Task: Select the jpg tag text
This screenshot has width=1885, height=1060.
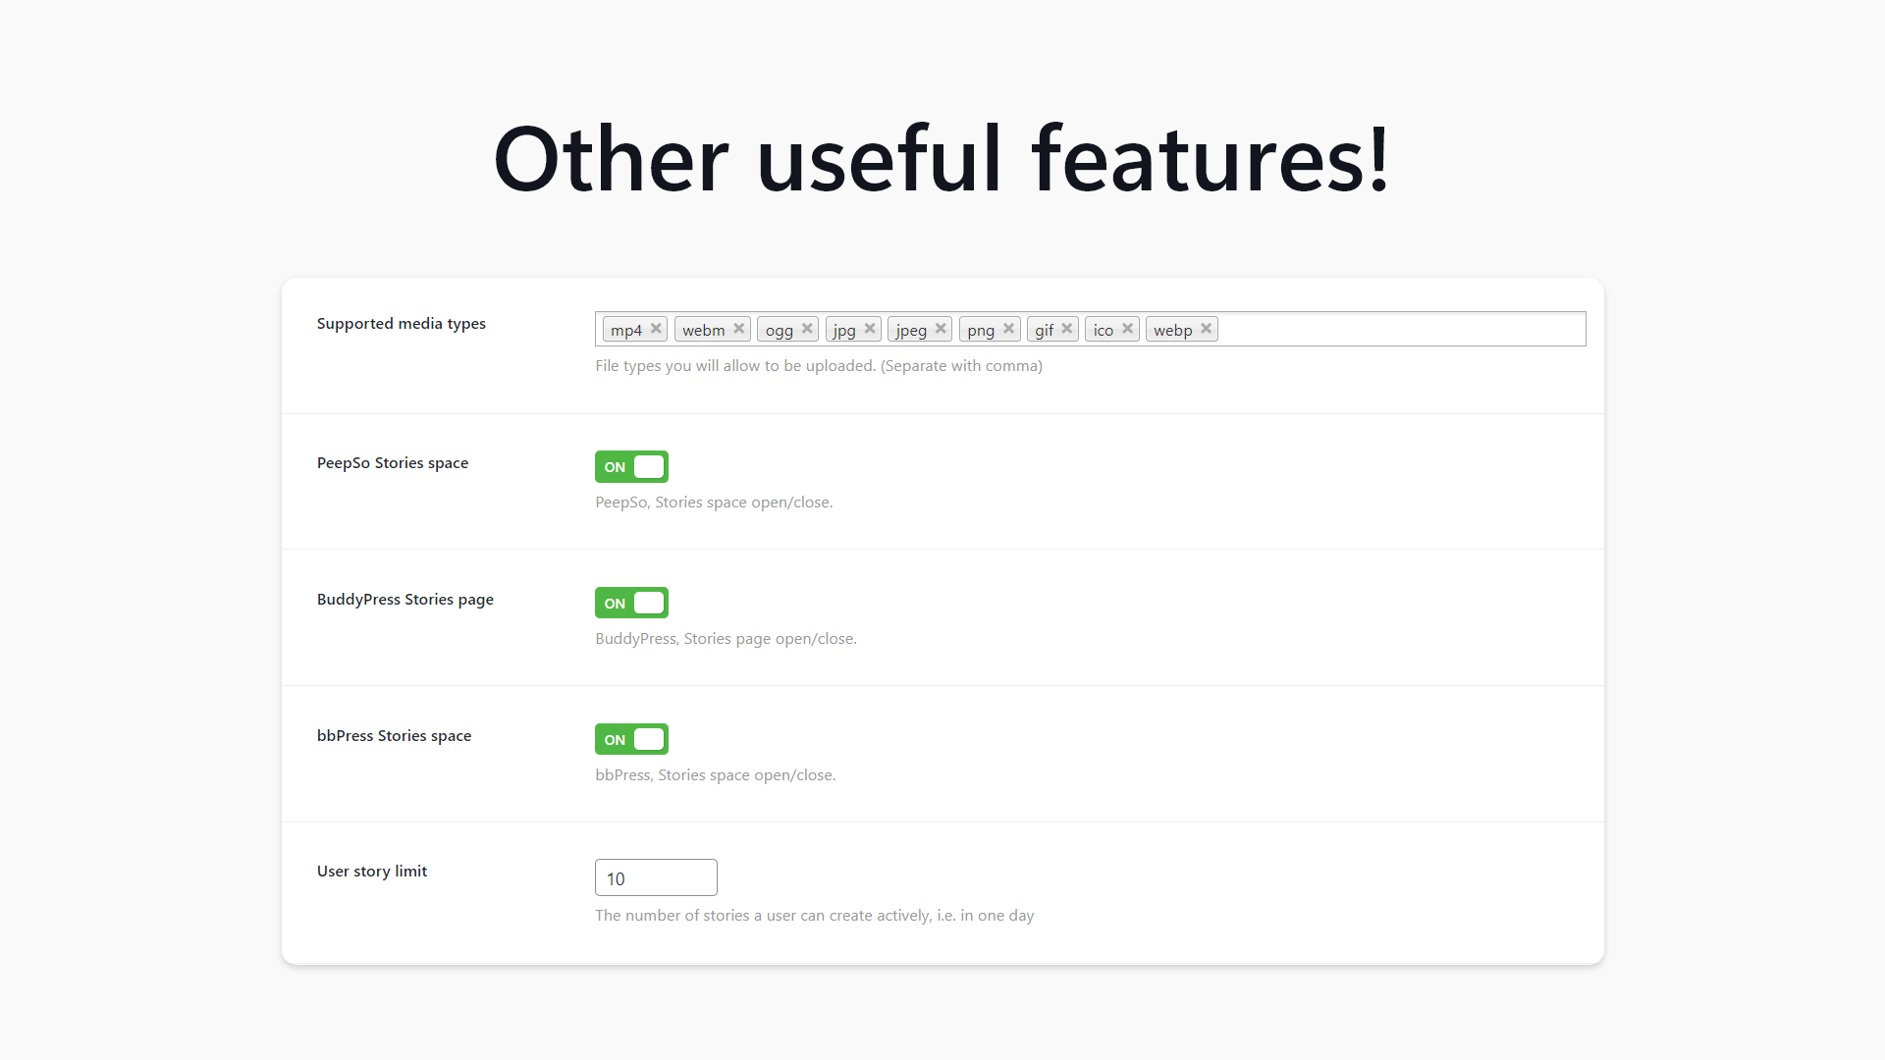Action: (844, 332)
